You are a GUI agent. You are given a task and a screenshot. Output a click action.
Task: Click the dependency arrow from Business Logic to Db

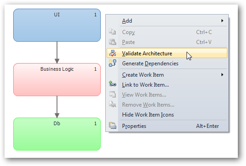pyautogui.click(x=57, y=107)
